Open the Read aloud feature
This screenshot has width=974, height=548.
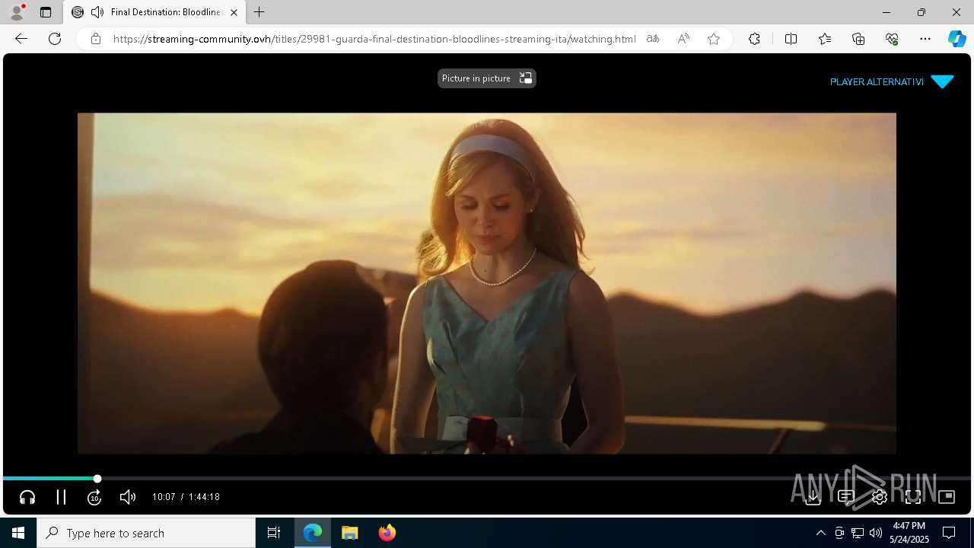pos(683,39)
